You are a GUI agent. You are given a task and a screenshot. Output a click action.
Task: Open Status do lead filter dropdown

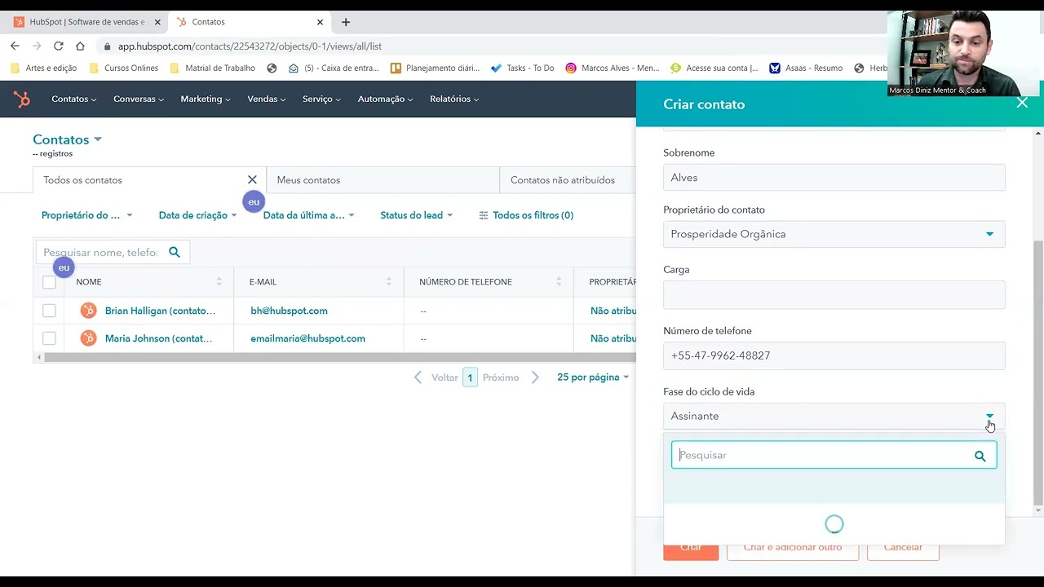[416, 215]
